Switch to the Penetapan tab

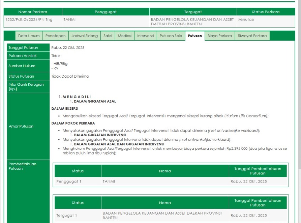click(55, 36)
